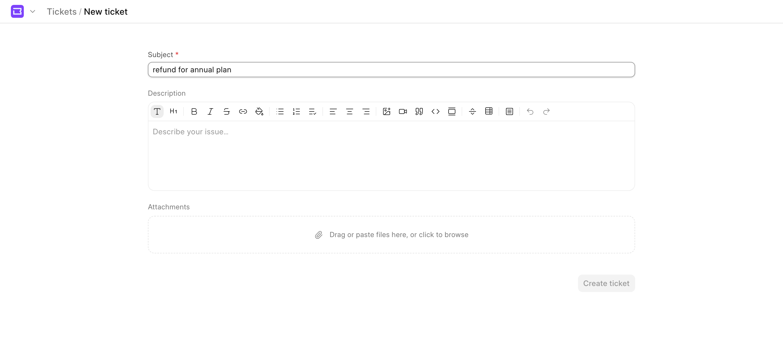Undo the last editor change
The image size is (783, 348).
click(530, 111)
